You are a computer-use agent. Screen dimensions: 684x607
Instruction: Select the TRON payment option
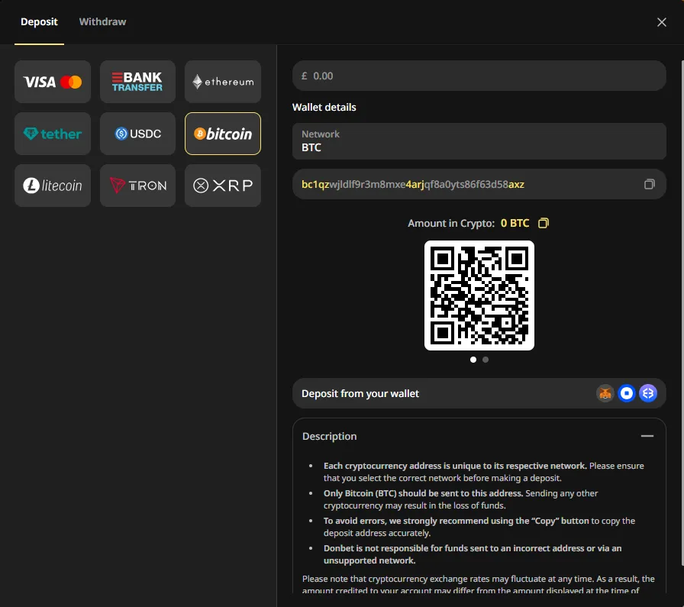pos(138,186)
